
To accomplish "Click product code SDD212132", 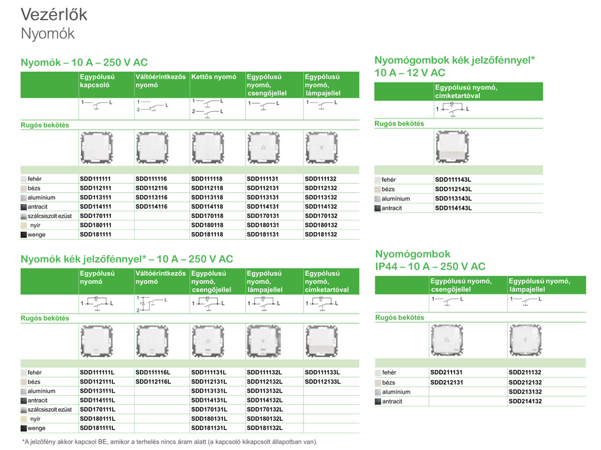I will click(x=525, y=382).
